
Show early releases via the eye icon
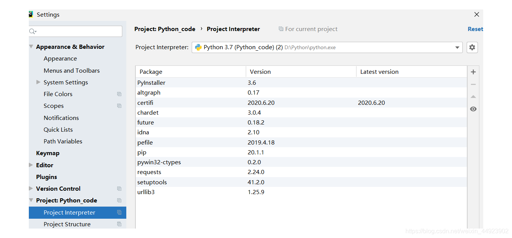(x=473, y=109)
